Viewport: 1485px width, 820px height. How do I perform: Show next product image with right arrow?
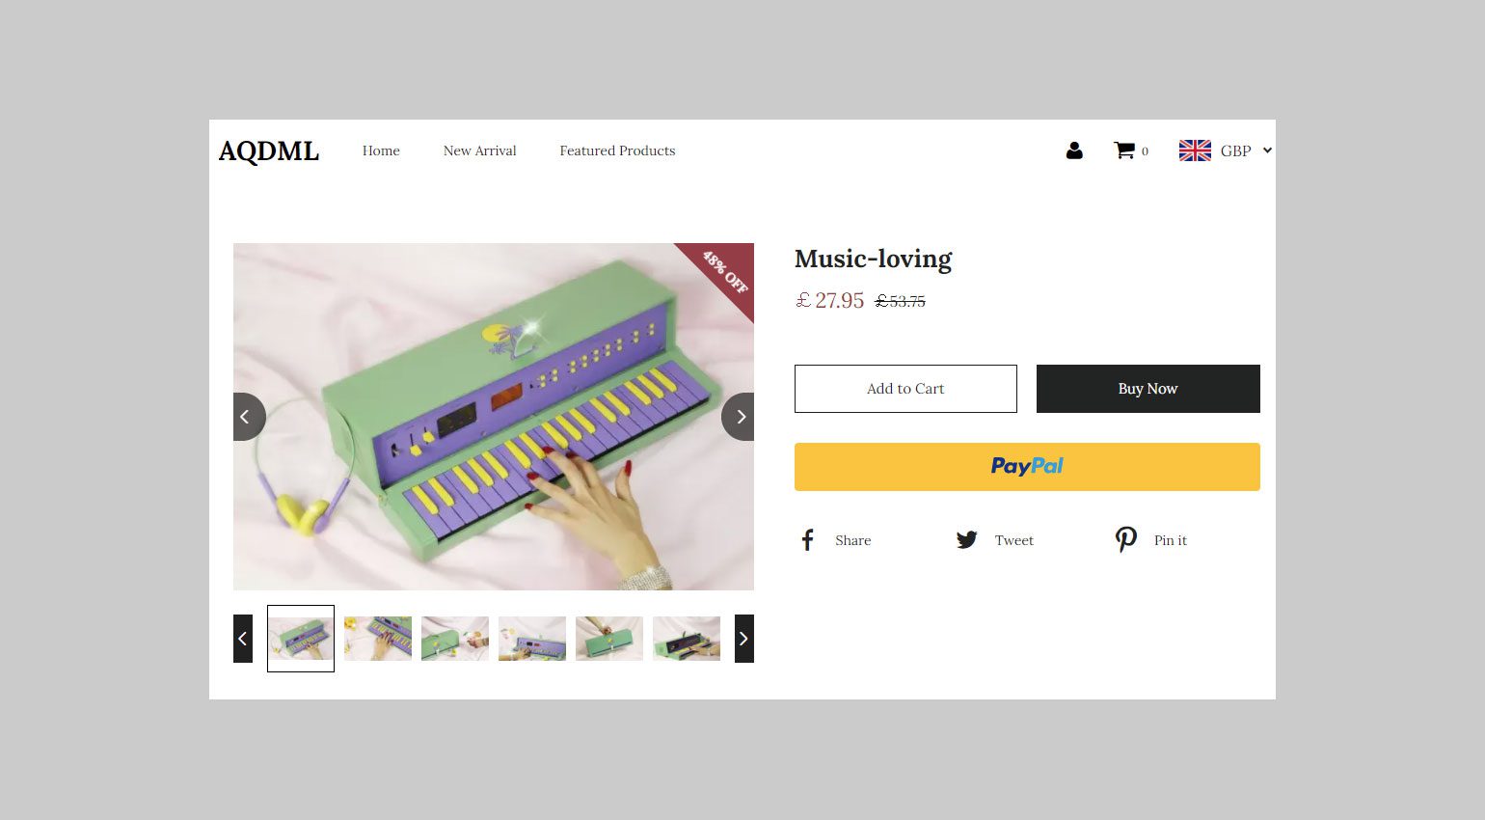pyautogui.click(x=739, y=417)
